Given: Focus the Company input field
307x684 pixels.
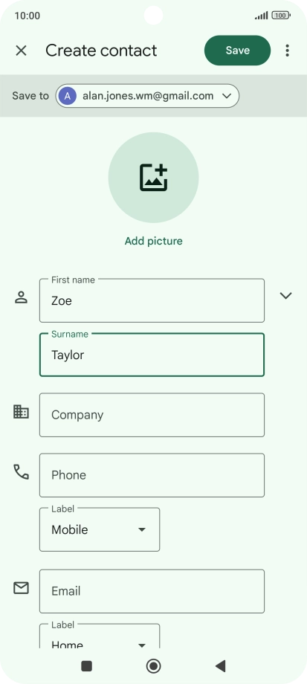Looking at the screenshot, I should [x=152, y=415].
